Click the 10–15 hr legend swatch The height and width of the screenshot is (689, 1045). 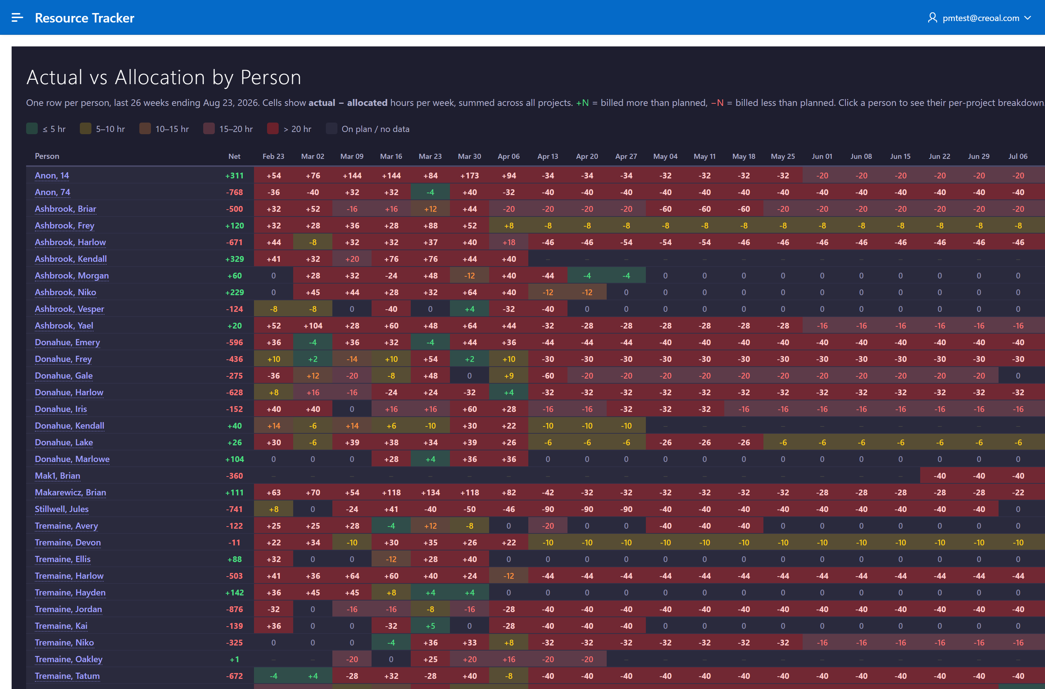[145, 129]
